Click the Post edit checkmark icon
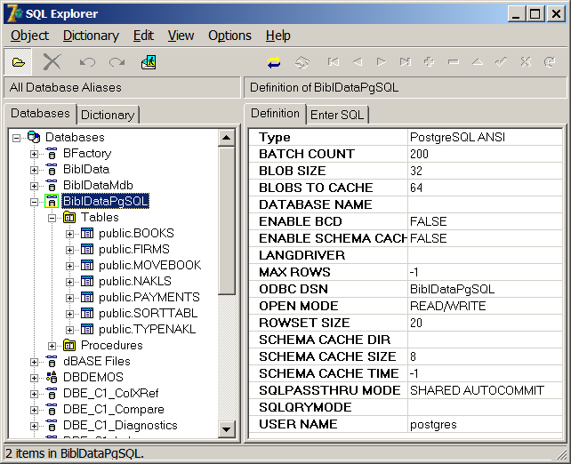The width and height of the screenshot is (571, 464). coord(502,62)
